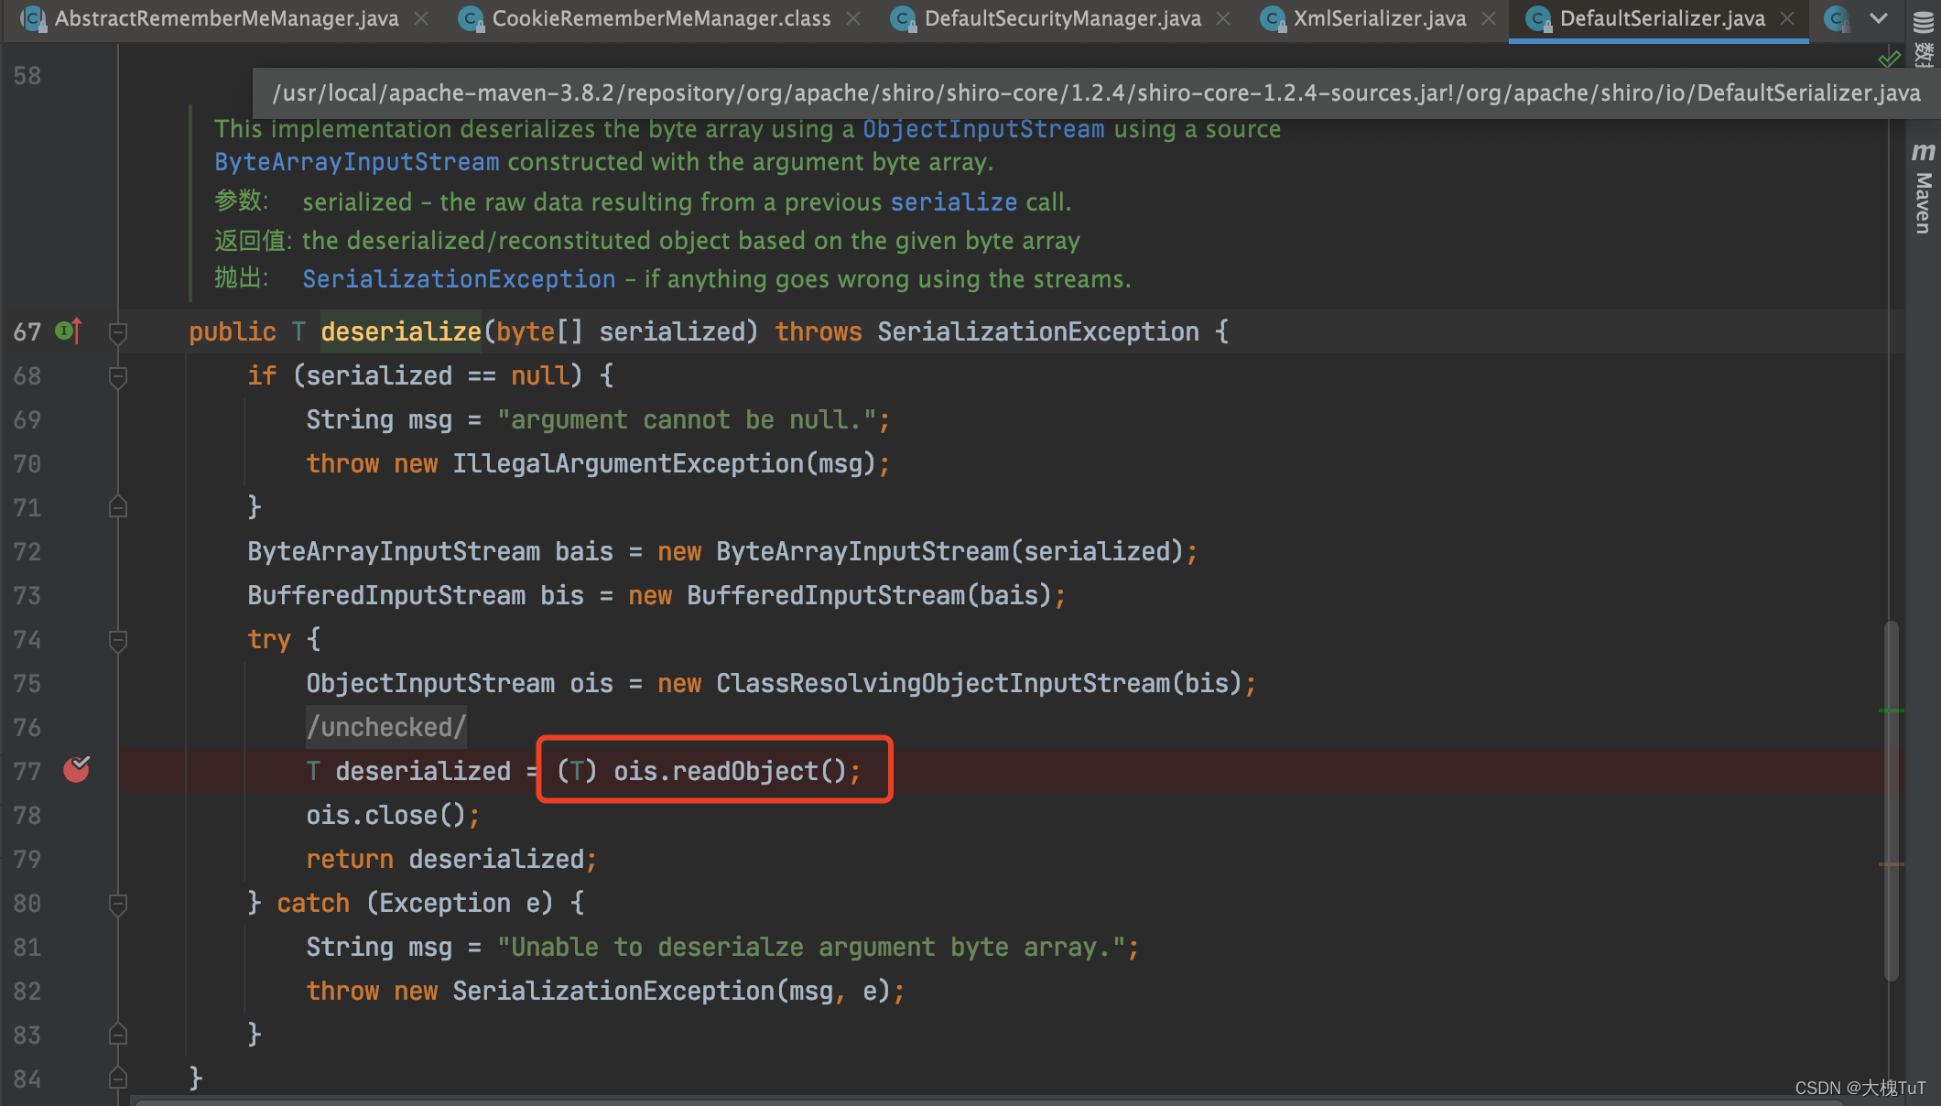Collapse deserialize method at line 67

pos(118,332)
